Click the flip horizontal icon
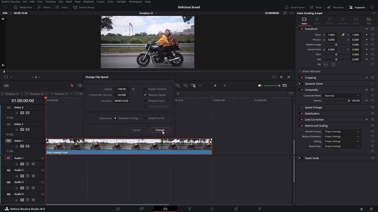Image resolution: width=378 pixels, height=212 pixels. (325, 64)
